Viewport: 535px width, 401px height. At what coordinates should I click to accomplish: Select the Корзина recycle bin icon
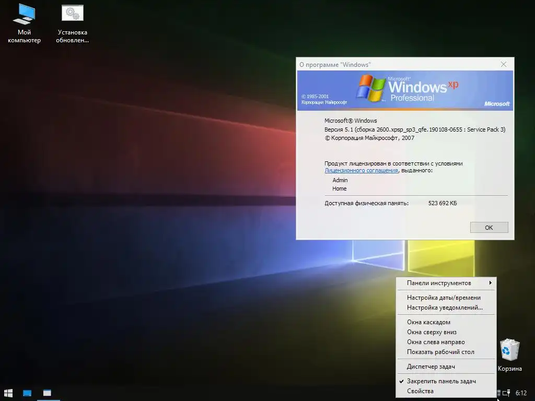point(510,355)
